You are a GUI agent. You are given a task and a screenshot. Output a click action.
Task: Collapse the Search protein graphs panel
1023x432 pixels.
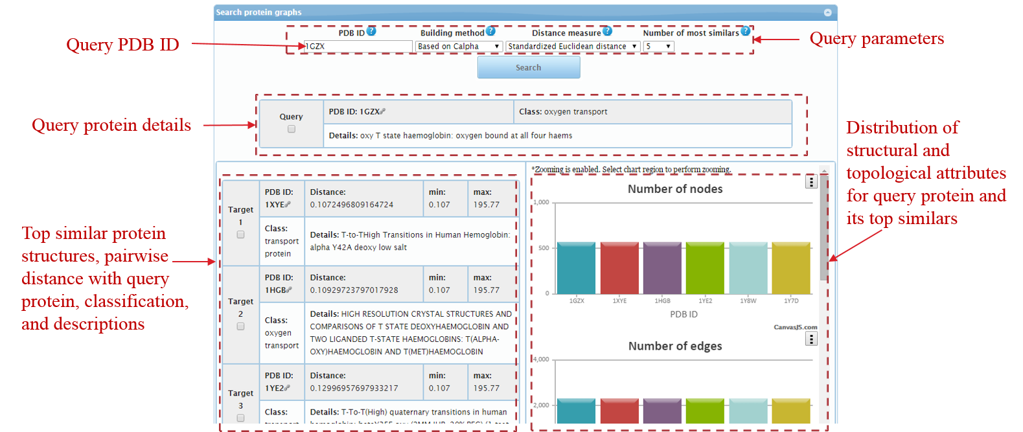point(827,12)
